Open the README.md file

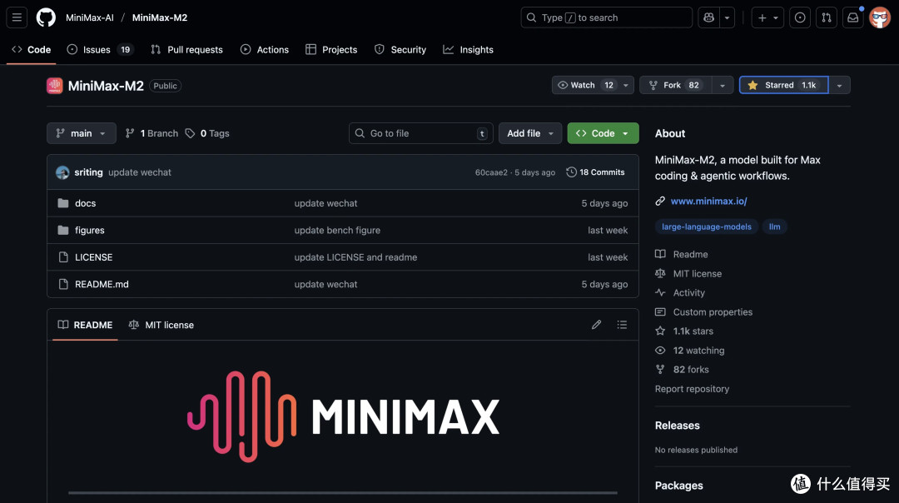102,284
